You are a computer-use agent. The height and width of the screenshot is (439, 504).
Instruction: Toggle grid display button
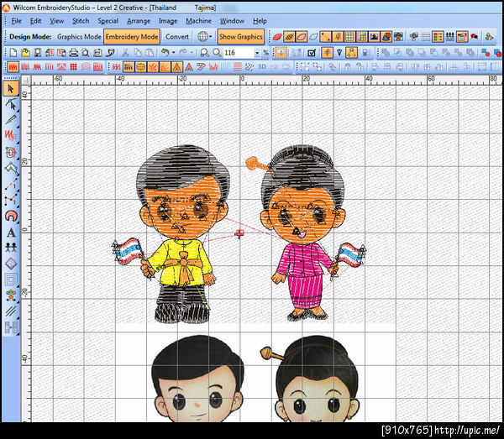click(349, 37)
